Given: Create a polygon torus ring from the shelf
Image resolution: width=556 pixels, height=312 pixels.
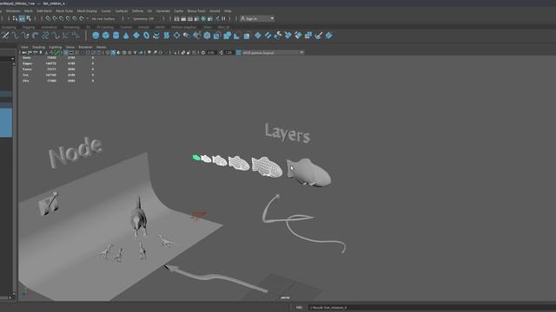Looking at the screenshot, I should (x=147, y=36).
